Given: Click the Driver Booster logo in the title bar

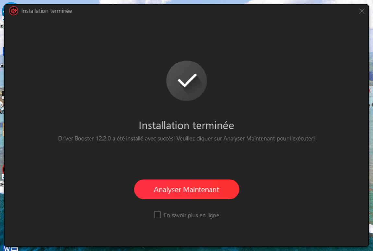Looking at the screenshot, I should [x=14, y=11].
